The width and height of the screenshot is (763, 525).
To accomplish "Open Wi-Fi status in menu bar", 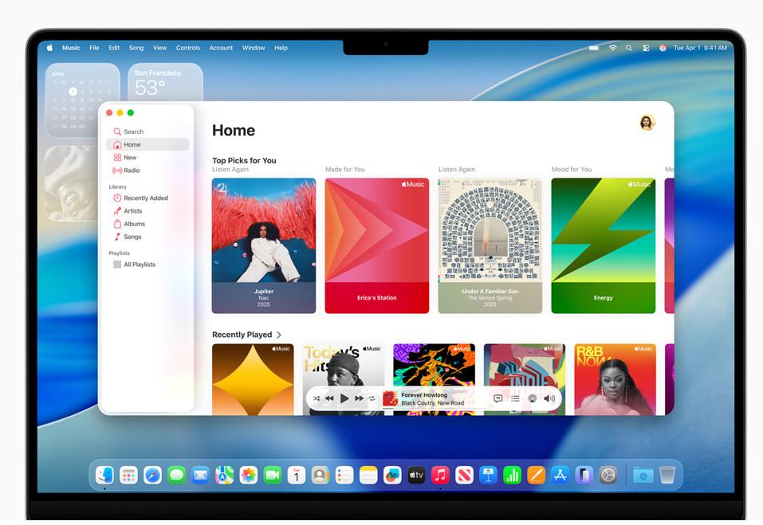I will (612, 48).
